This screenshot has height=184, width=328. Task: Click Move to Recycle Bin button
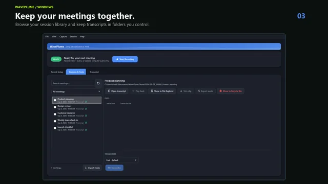(x=231, y=91)
